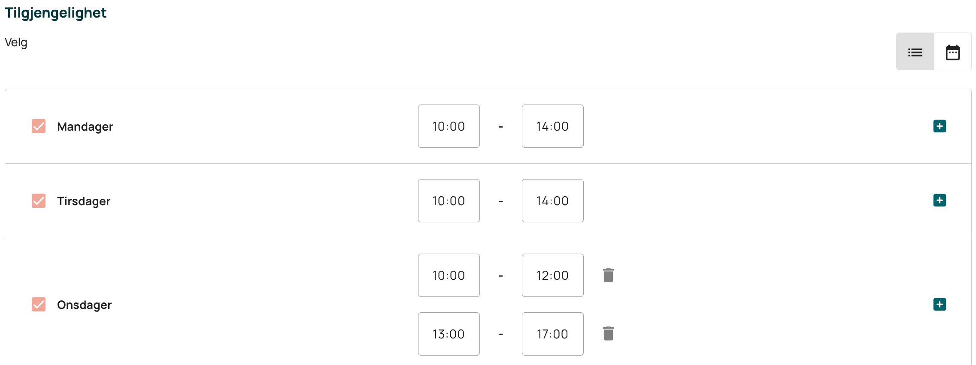Select Onsdager first start time 10:00
The width and height of the screenshot is (976, 365).
[449, 275]
